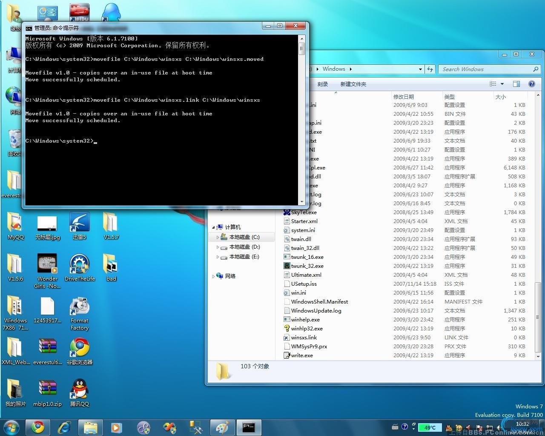This screenshot has width=545, height=436.
Task: Open the 腾讯QQ desktop shortcut icon
Action: point(80,388)
